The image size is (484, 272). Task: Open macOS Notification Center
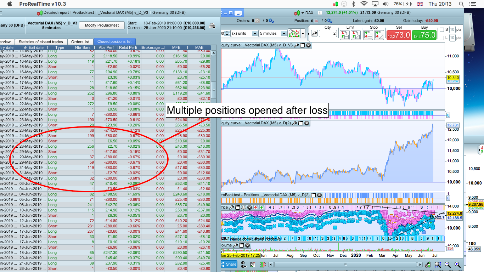click(472, 4)
